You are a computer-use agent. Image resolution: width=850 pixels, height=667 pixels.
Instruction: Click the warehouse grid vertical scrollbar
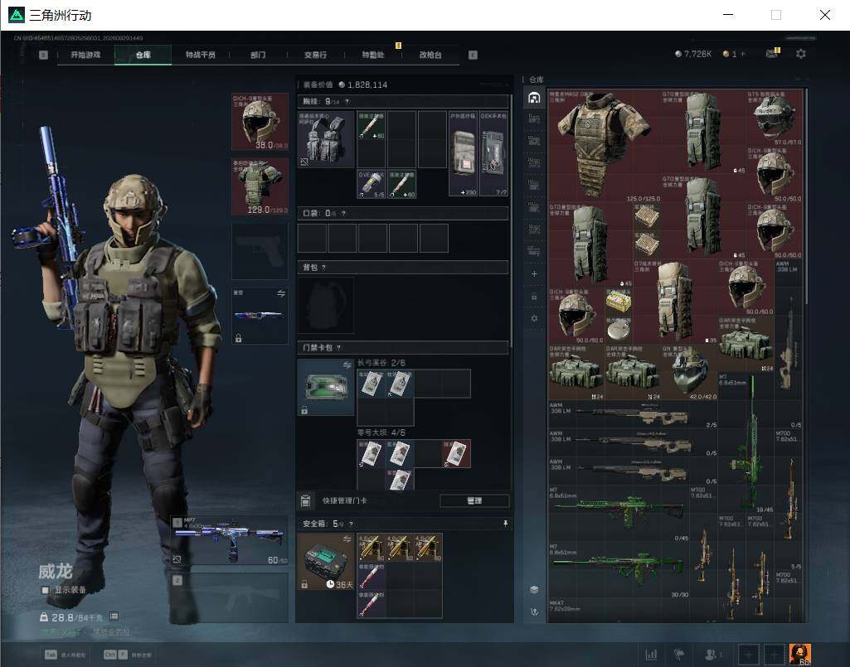coord(806,195)
